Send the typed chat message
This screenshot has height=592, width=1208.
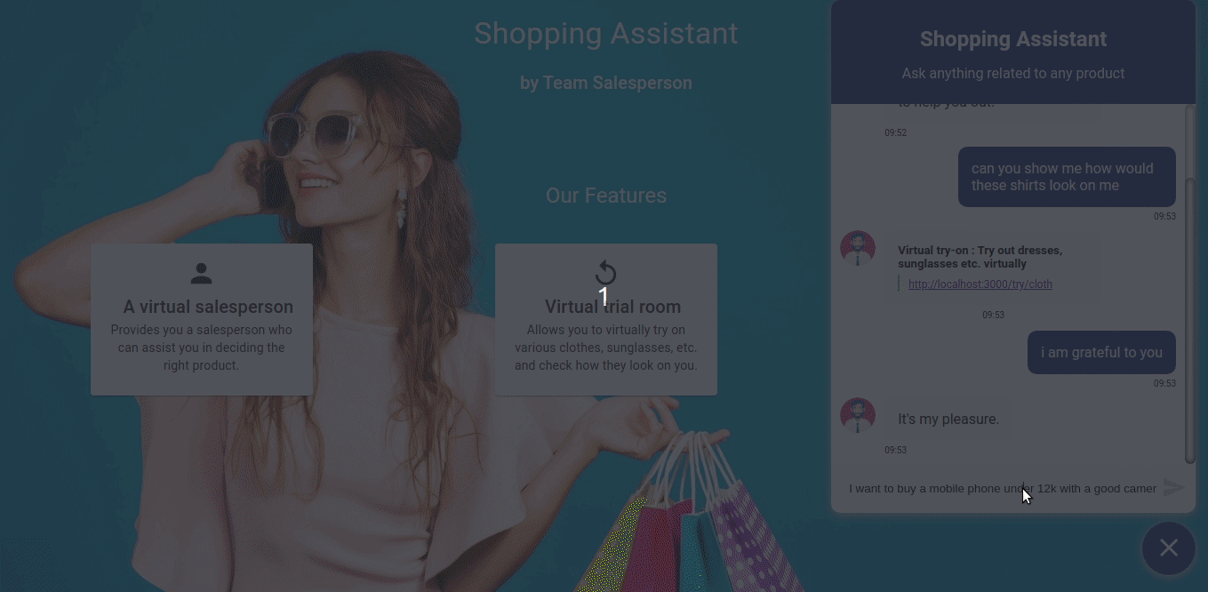click(1174, 488)
